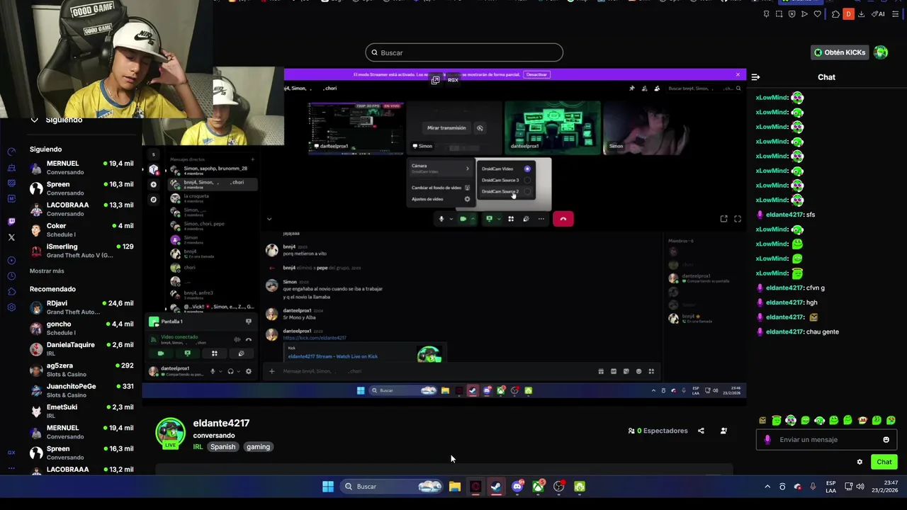Expand screen share options arrow

point(499,219)
